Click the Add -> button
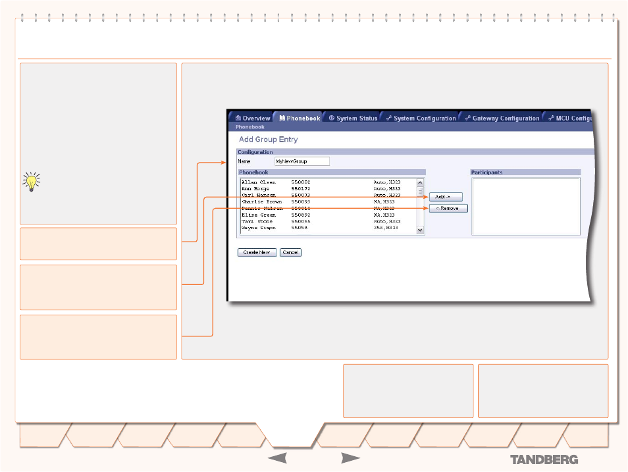This screenshot has width=628, height=472. pyautogui.click(x=446, y=197)
